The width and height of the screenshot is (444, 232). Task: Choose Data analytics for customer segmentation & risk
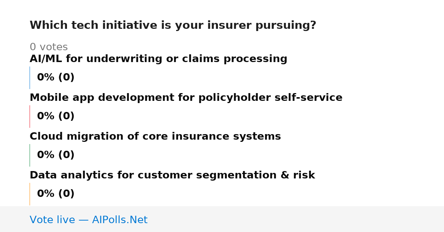tap(172, 175)
